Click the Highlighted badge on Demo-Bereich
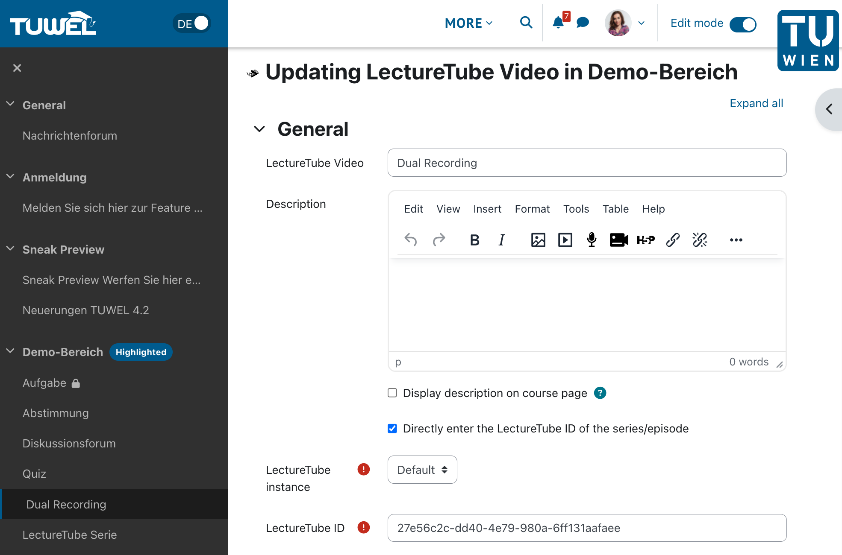This screenshot has height=555, width=842. tap(141, 352)
